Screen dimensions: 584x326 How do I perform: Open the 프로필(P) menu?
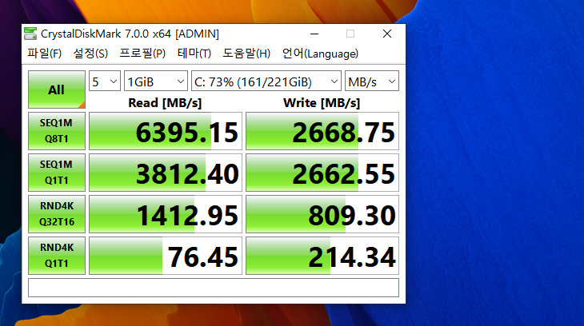coord(142,54)
